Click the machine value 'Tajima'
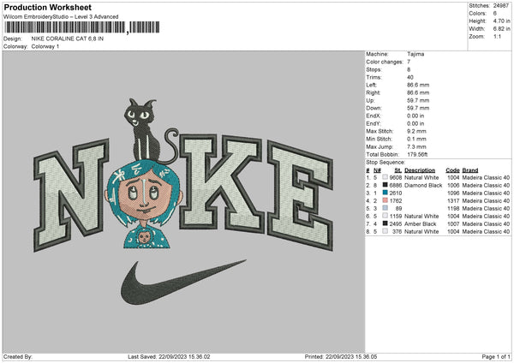Image resolution: width=514 pixels, height=363 pixels. (x=415, y=54)
